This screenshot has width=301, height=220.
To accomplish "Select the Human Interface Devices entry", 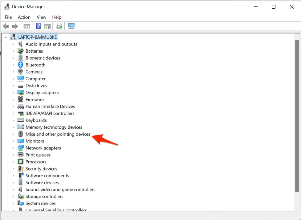I will point(50,106).
